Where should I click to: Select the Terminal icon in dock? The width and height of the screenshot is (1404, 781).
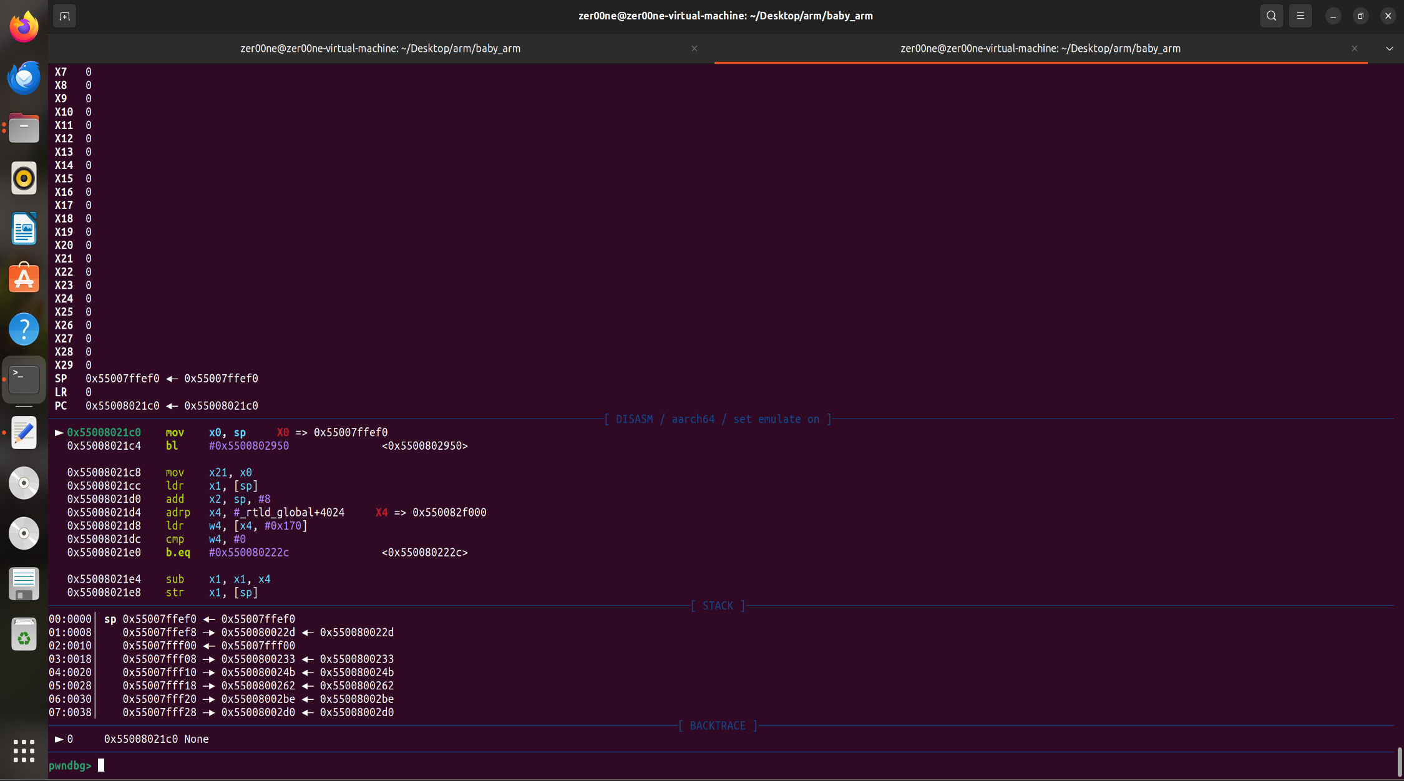pyautogui.click(x=24, y=379)
